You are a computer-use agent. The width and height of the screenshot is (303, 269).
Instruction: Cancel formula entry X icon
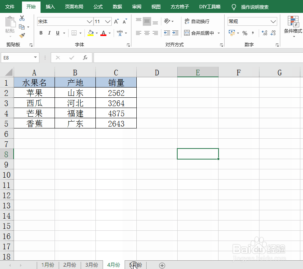pyautogui.click(x=58, y=58)
